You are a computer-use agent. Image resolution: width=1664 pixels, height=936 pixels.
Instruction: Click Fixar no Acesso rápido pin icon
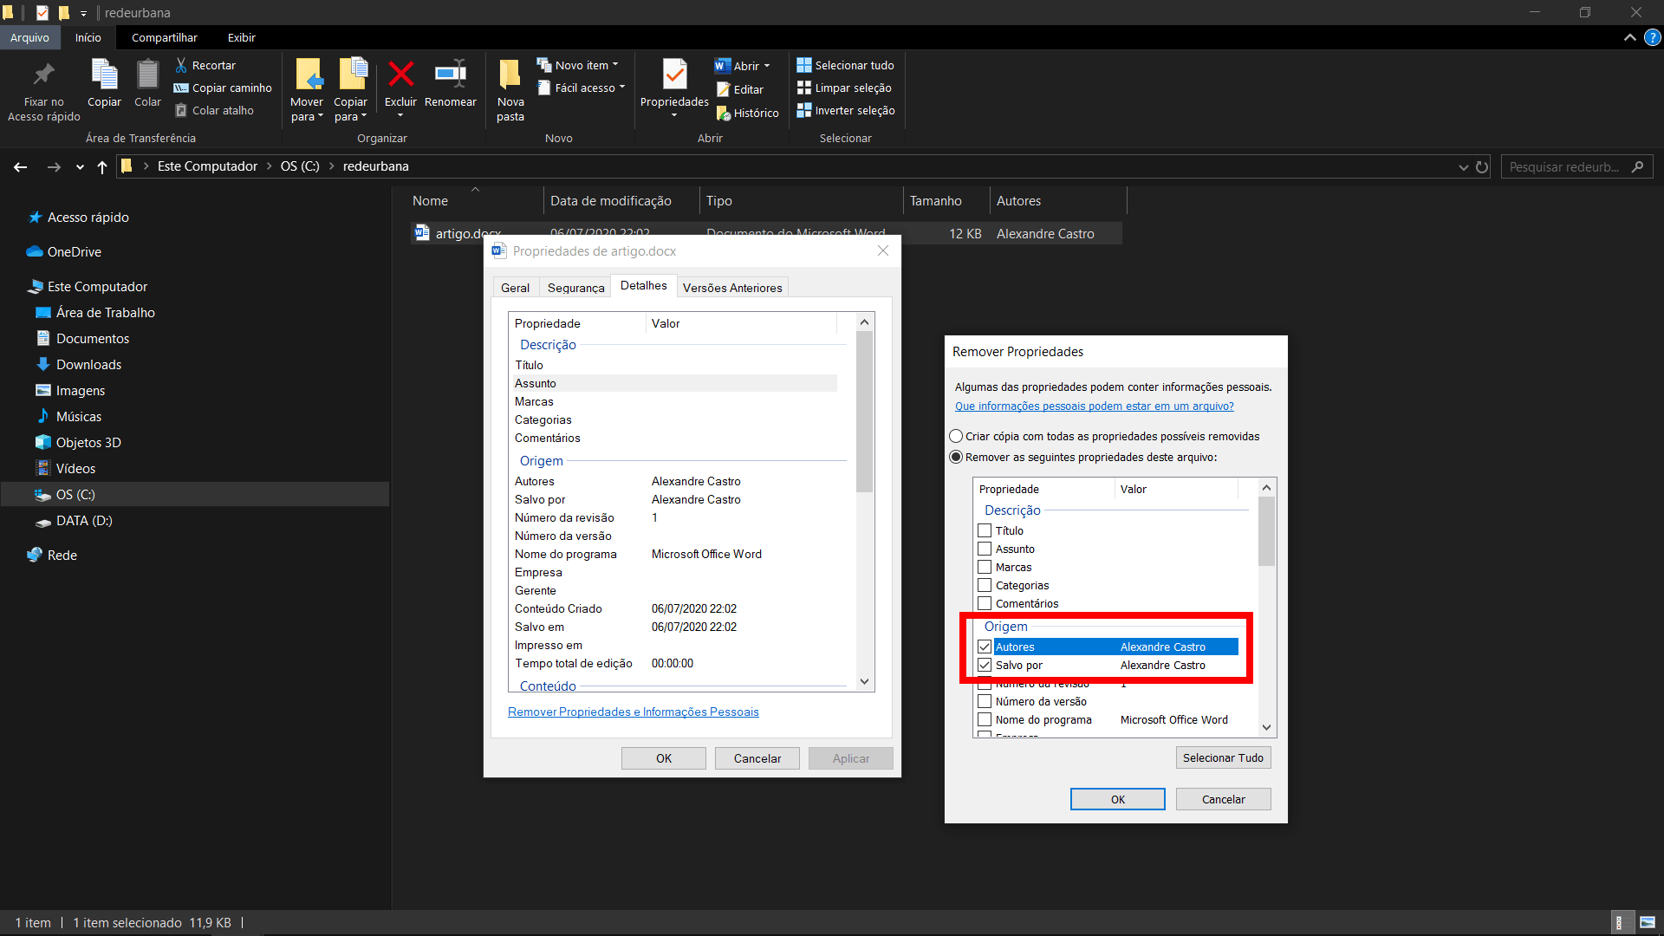click(x=43, y=75)
